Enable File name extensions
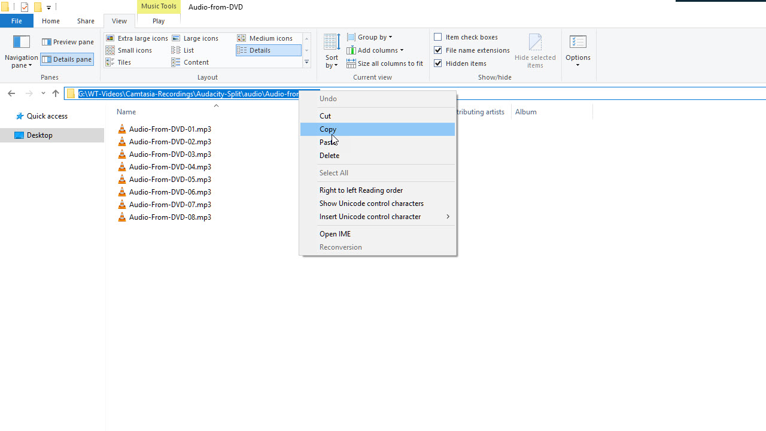 [x=472, y=50]
